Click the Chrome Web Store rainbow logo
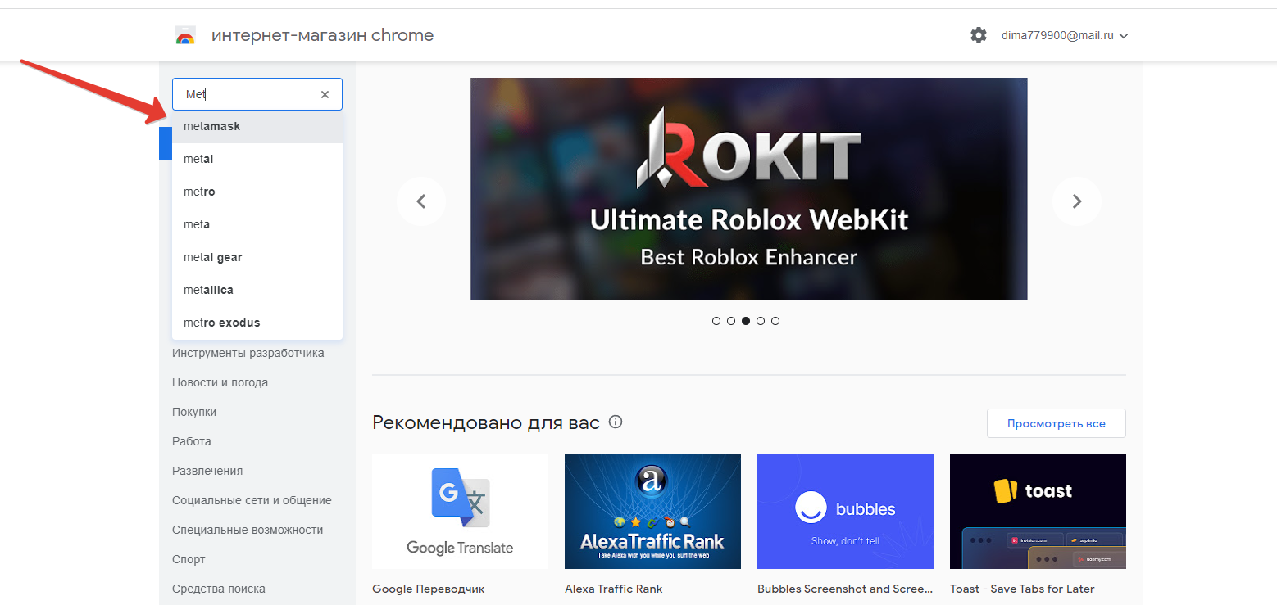The image size is (1277, 605). 185,35
